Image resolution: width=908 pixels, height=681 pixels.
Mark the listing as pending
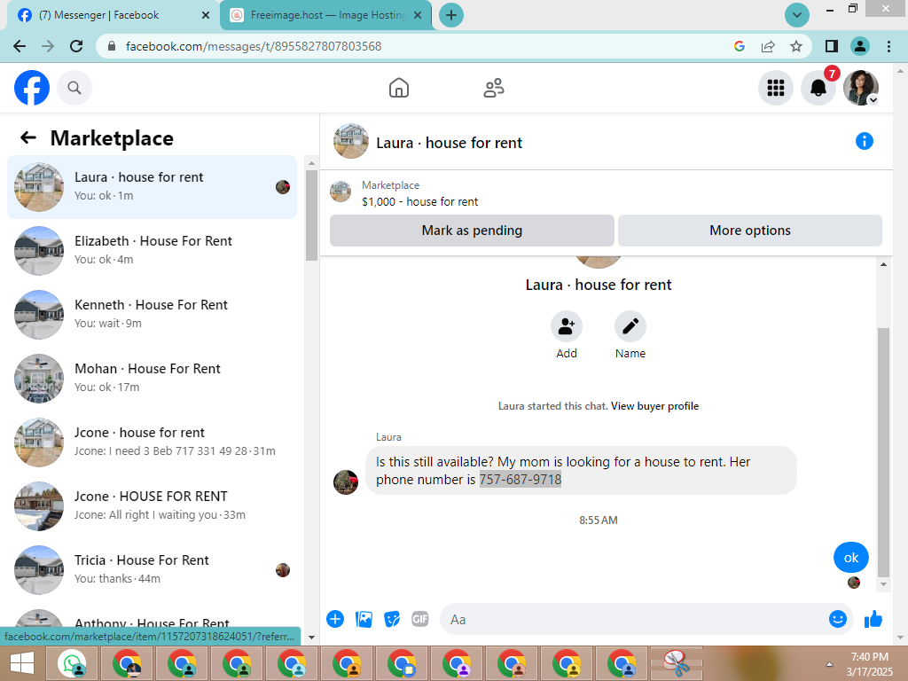[x=472, y=231]
